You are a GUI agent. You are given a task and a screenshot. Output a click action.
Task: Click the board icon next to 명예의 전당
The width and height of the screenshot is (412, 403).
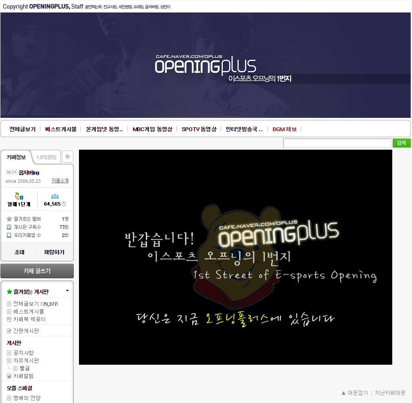(9, 398)
